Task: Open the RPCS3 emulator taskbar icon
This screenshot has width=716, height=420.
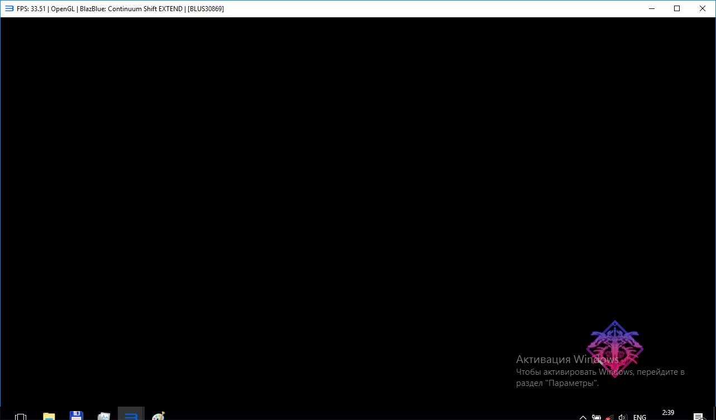Action: 131,416
